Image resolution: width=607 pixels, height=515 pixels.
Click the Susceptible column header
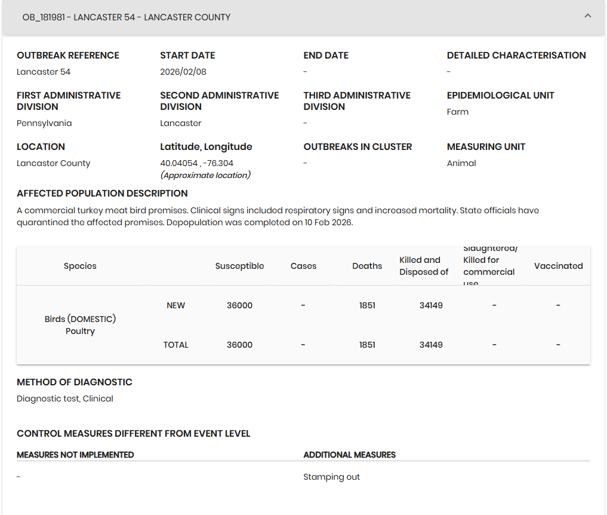239,266
